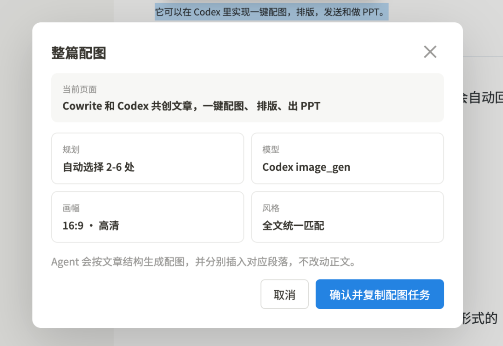Image resolution: width=503 pixels, height=346 pixels.
Task: Click the text 自动选择 2-6 处
Action: 98,167
